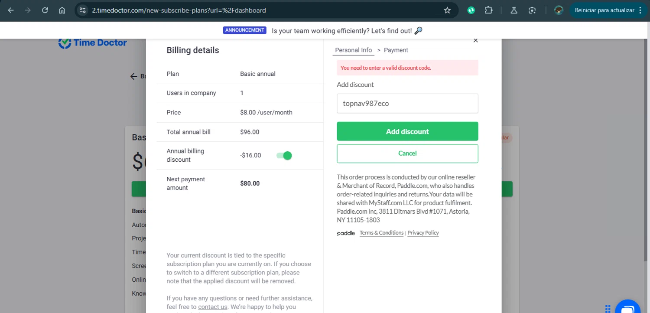Click the '$80.00' next payment amount
The height and width of the screenshot is (313, 650).
coord(250,184)
